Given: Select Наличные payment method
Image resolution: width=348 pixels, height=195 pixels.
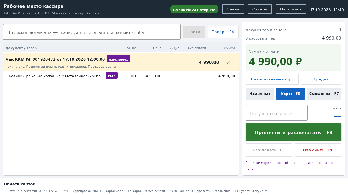Looking at the screenshot, I should point(260,94).
